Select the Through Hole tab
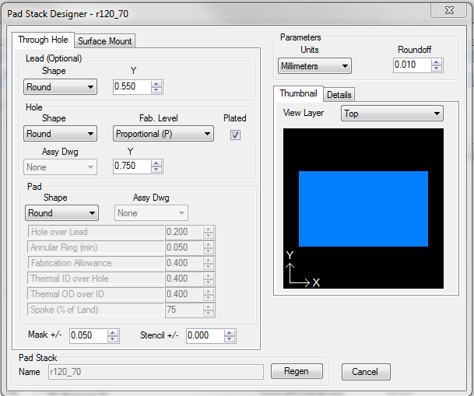The height and width of the screenshot is (396, 474). click(x=43, y=40)
